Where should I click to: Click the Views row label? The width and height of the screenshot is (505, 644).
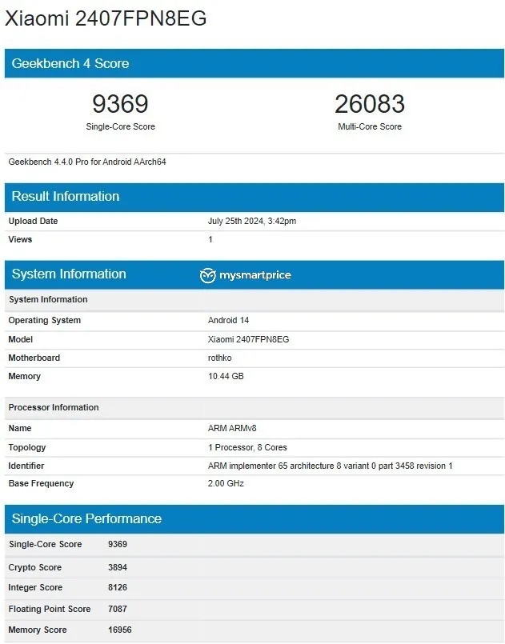[21, 239]
